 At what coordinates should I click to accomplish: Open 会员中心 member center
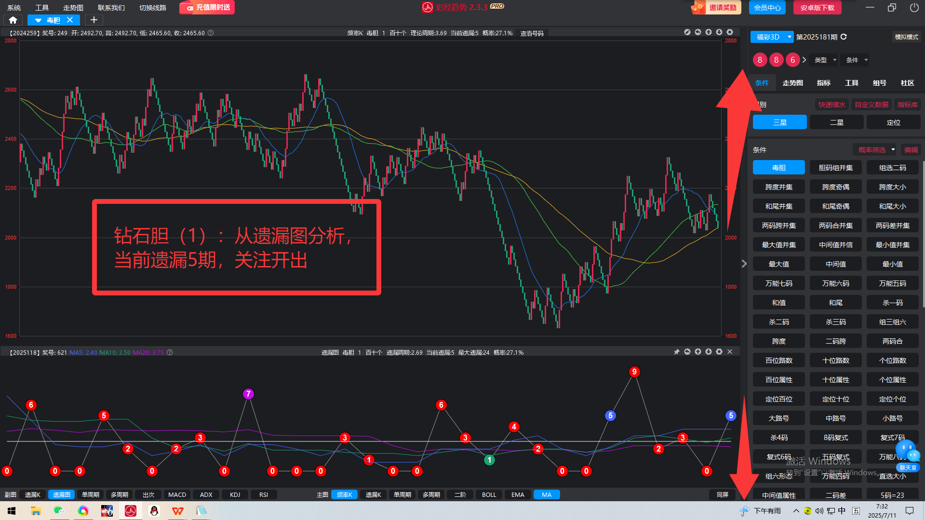click(767, 8)
